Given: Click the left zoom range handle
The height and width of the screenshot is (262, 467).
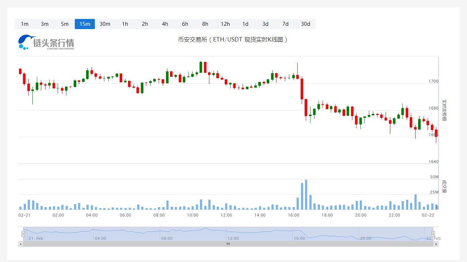Looking at the screenshot, I should point(23,234).
